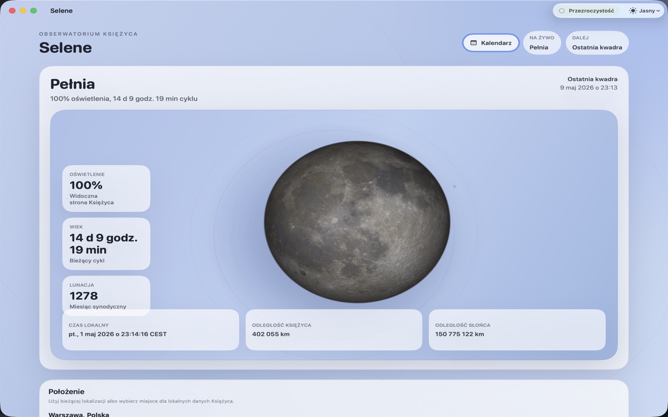This screenshot has width=668, height=417.
Task: Jump to Dalej Ostatnia kwadra phase
Action: tap(597, 43)
